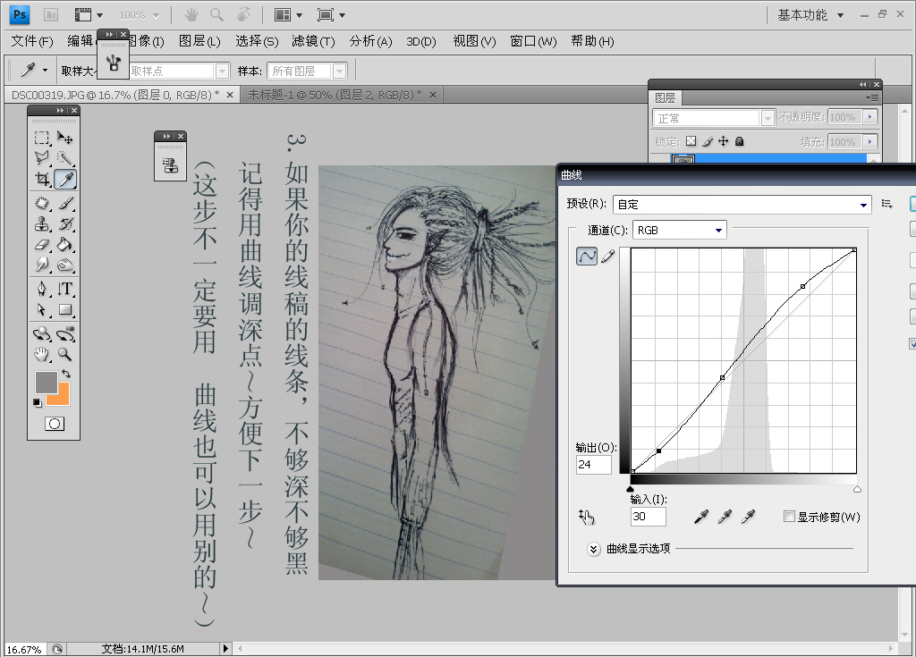Choose the Pen tool
916x657 pixels.
[42, 289]
